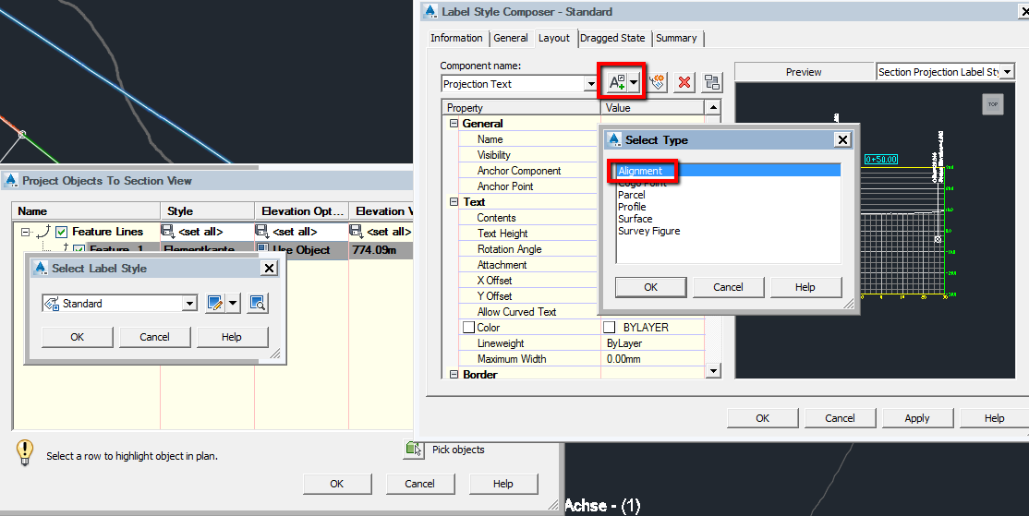The height and width of the screenshot is (516, 1029).
Task: Click Cancel in the Select Type dialog
Action: [728, 287]
